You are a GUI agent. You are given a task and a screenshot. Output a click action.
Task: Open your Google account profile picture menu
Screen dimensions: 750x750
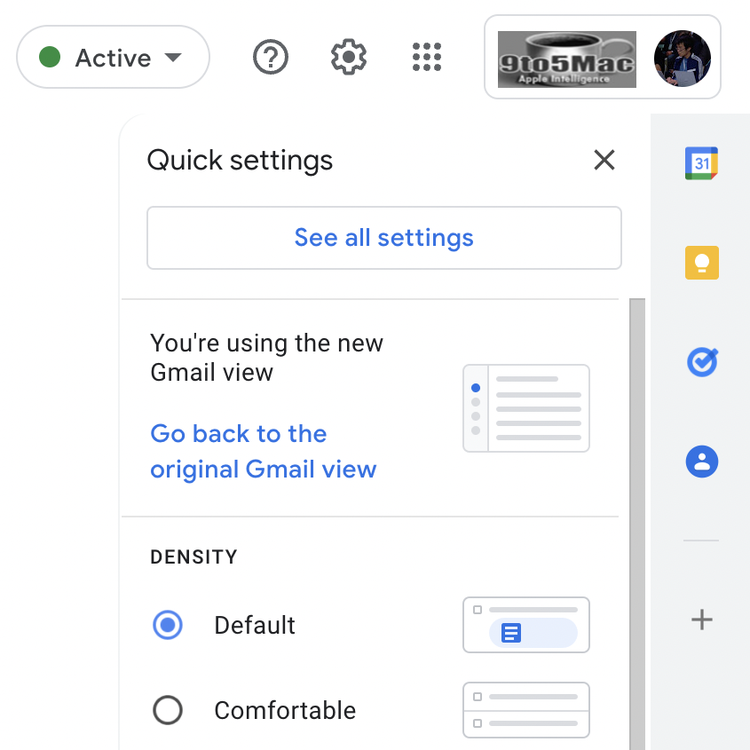tap(682, 57)
